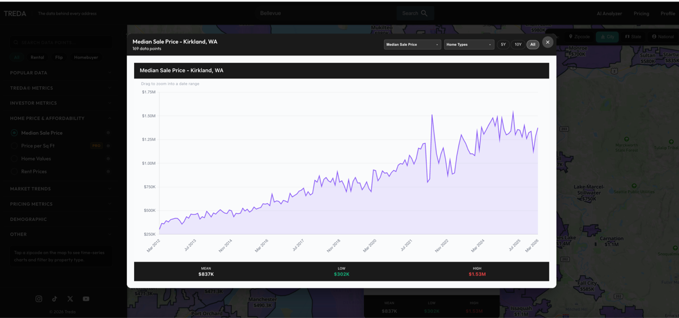Image resolution: width=679 pixels, height=318 pixels.
Task: Click the LOW $302K stat
Action: 341,272
